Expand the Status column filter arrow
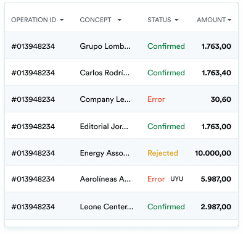 (x=176, y=20)
